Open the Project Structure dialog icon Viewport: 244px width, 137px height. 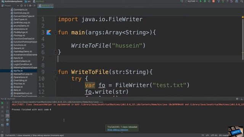pos(237,2)
